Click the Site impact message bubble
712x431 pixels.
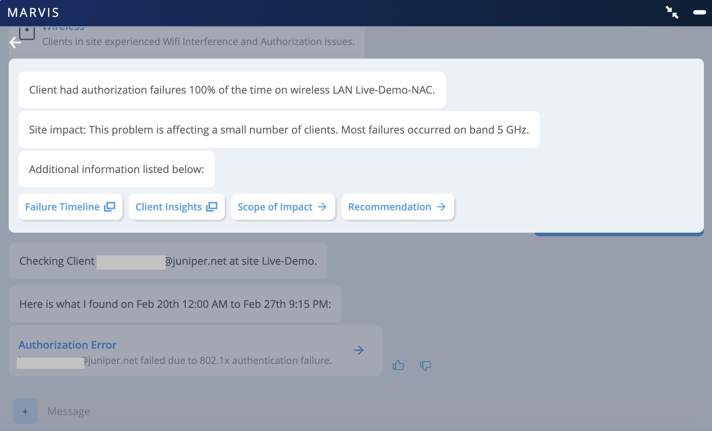(279, 130)
